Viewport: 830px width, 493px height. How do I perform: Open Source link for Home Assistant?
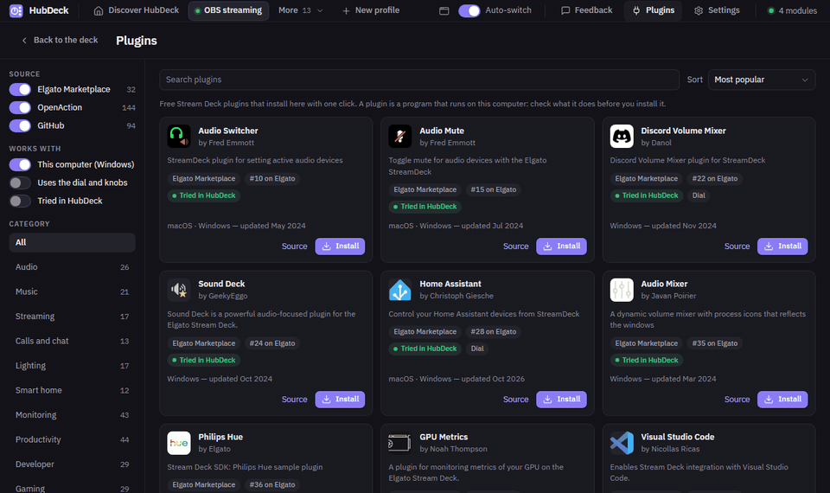pyautogui.click(x=515, y=400)
